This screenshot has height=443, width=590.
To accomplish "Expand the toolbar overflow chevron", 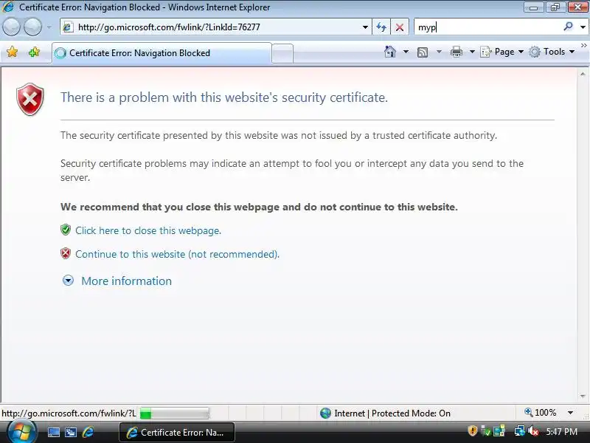I will click(583, 45).
